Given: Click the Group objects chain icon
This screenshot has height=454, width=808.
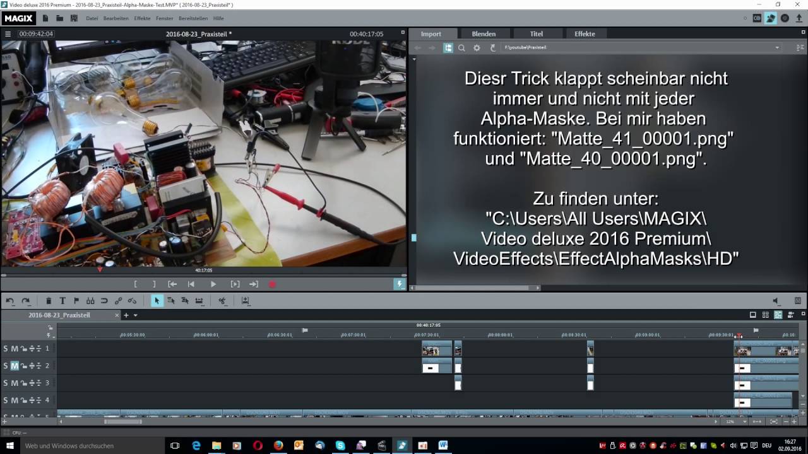Looking at the screenshot, I should click(118, 301).
